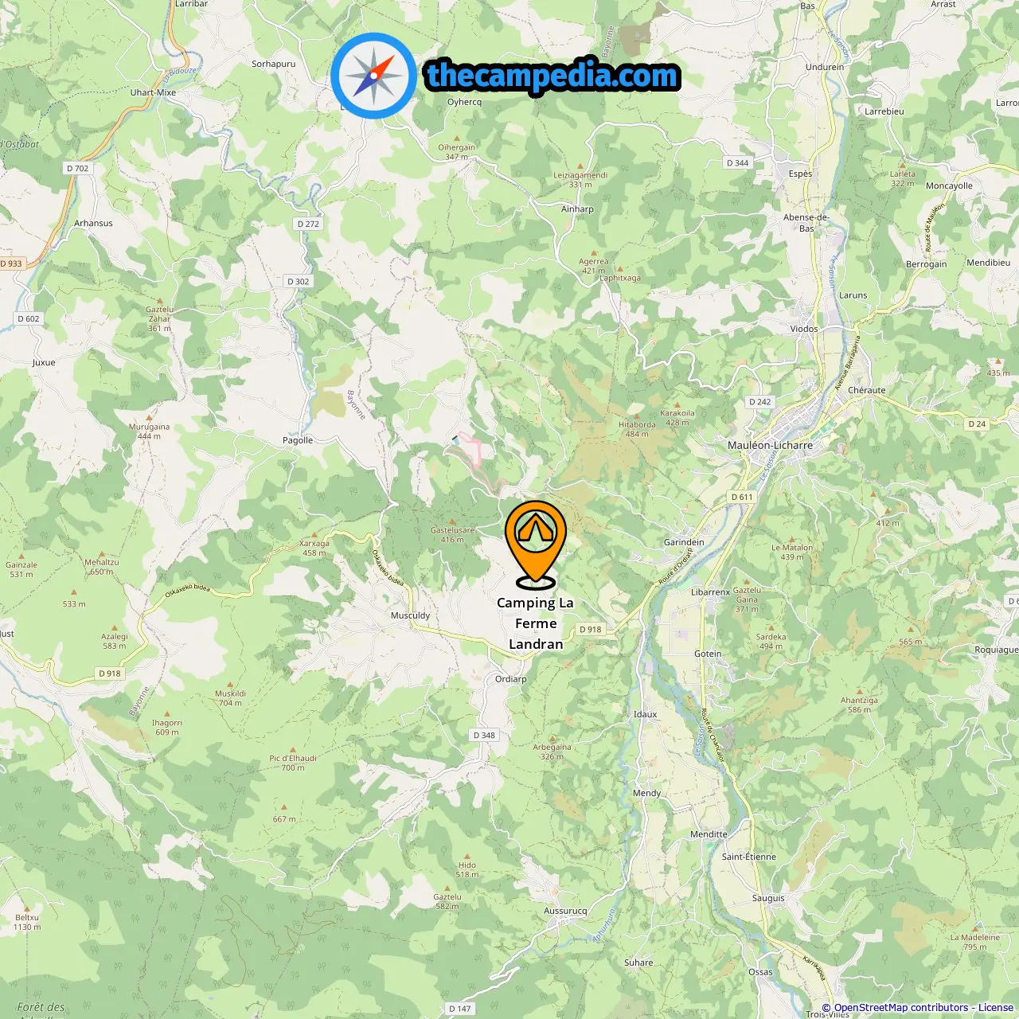1019x1019 pixels.
Task: Select the Camping La Ferme Landran label
Action: coord(536,623)
